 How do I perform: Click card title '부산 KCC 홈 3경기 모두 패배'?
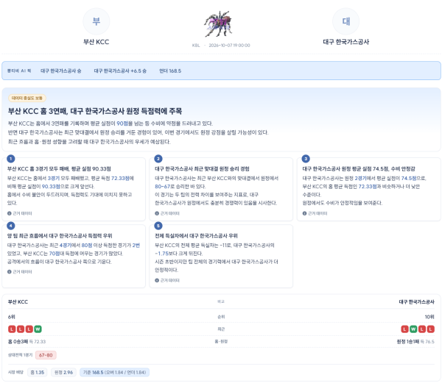[x=59, y=169]
